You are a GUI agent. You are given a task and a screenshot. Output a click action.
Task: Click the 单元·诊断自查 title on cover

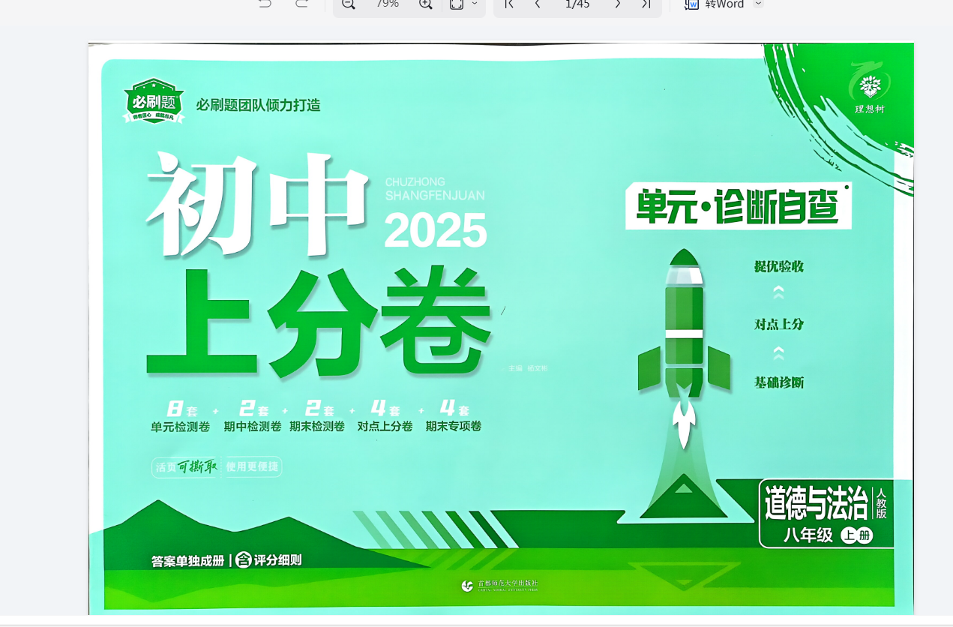[738, 206]
